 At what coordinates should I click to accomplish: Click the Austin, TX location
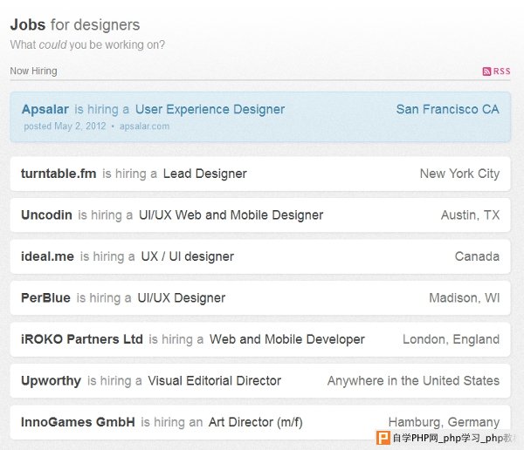point(470,215)
